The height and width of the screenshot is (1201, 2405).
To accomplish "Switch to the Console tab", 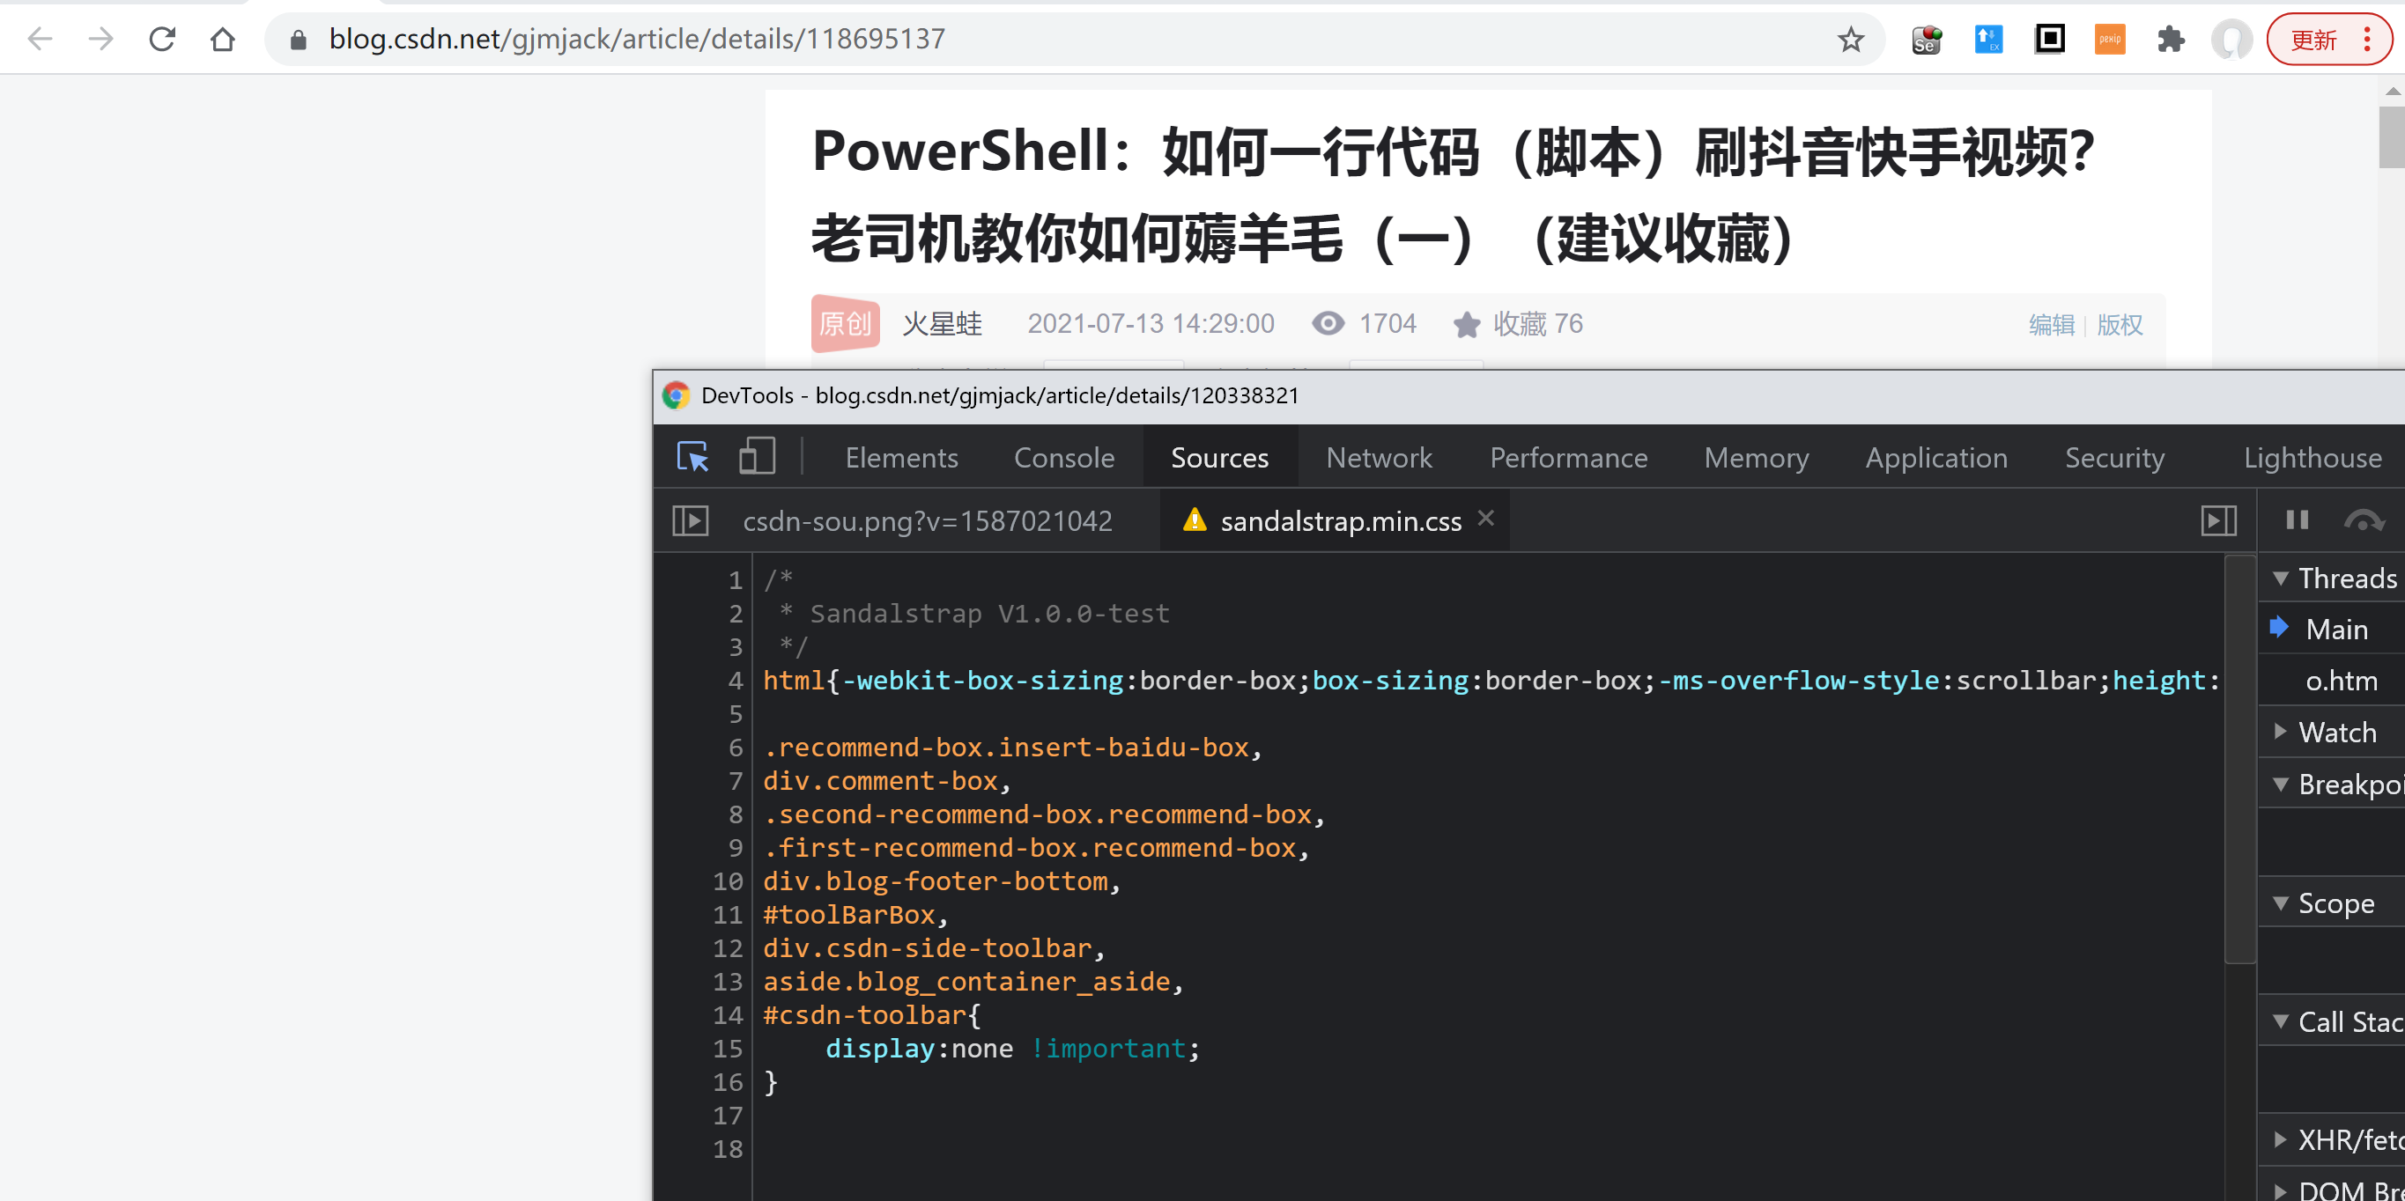I will 1063,457.
